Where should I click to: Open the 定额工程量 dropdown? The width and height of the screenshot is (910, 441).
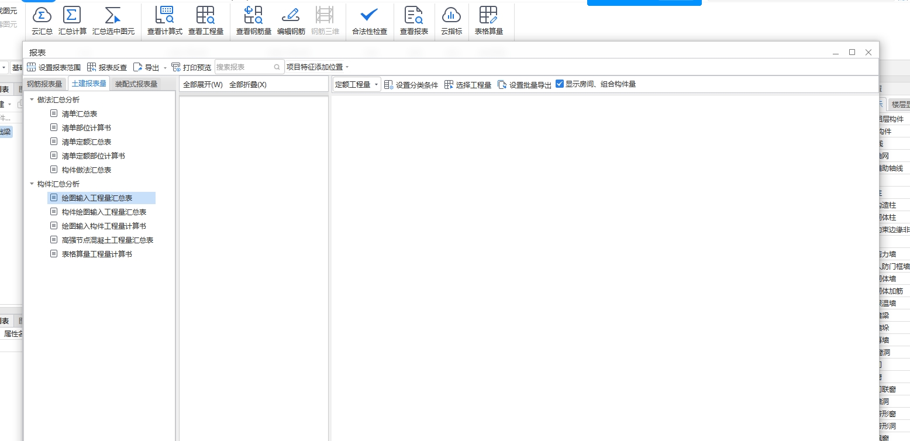[357, 85]
